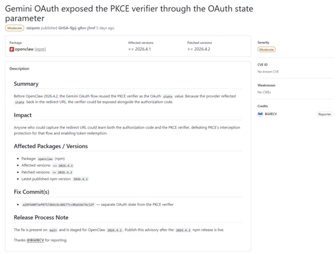Open the openclaw package link
The image size is (336, 254).
23,49
